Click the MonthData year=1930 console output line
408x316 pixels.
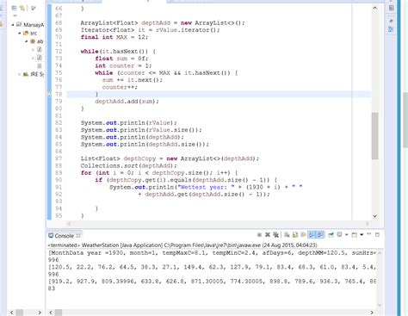212,253
